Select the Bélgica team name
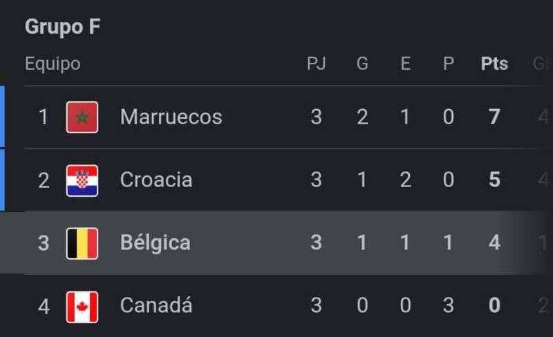Image resolution: width=553 pixels, height=337 pixels. (155, 243)
